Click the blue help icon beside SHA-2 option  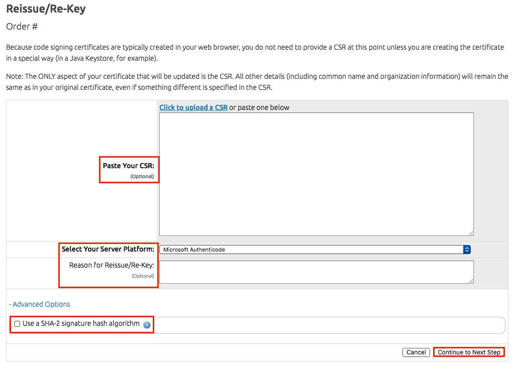147,325
